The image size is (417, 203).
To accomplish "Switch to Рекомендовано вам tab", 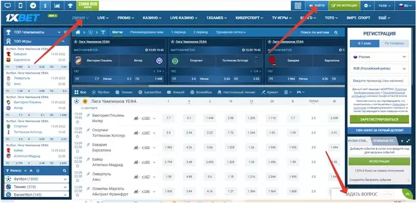I will click(x=147, y=32).
